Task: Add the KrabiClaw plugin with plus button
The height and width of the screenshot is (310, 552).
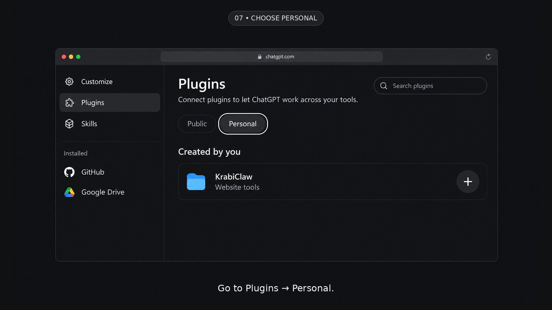Action: [468, 182]
